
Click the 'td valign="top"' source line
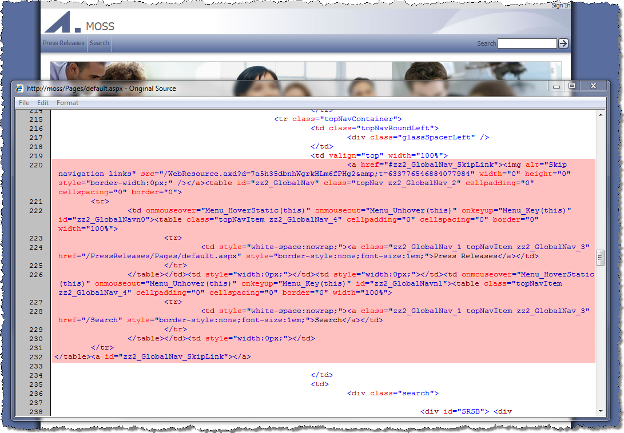coord(379,155)
